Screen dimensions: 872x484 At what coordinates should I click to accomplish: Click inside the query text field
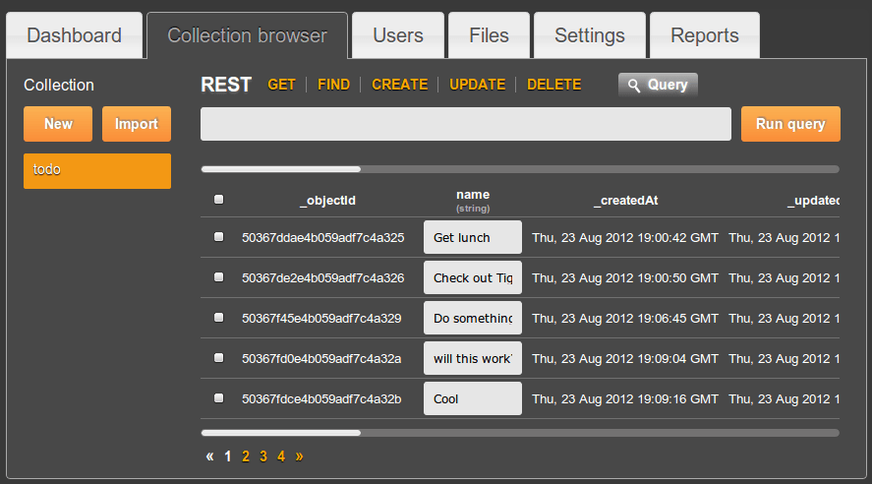click(x=465, y=124)
